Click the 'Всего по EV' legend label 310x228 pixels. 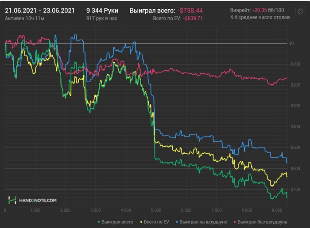click(156, 222)
